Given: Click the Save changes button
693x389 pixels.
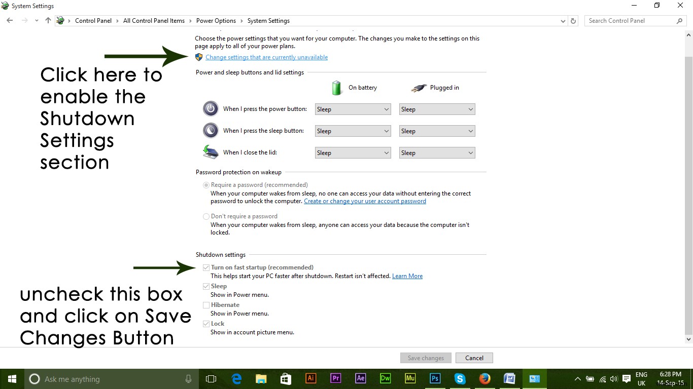Looking at the screenshot, I should [426, 358].
